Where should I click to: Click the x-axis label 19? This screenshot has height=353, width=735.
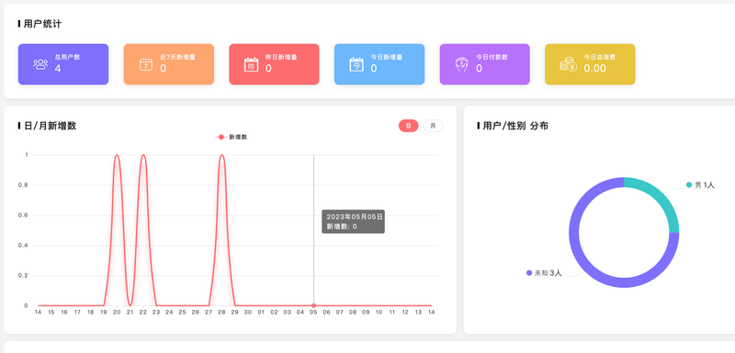(104, 313)
